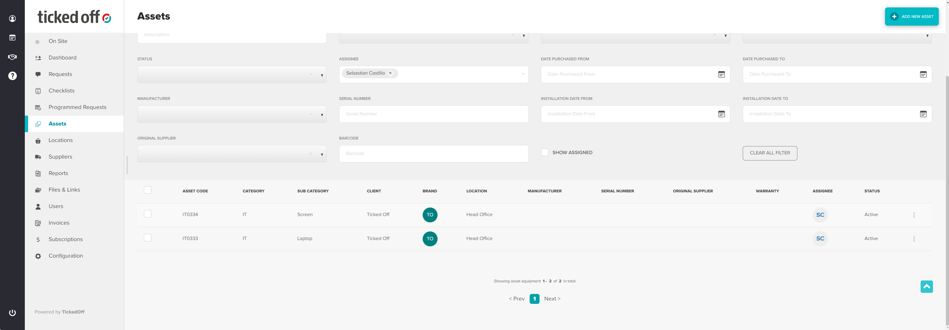This screenshot has width=949, height=330.
Task: Expand the Status dropdown
Action: tap(321, 75)
